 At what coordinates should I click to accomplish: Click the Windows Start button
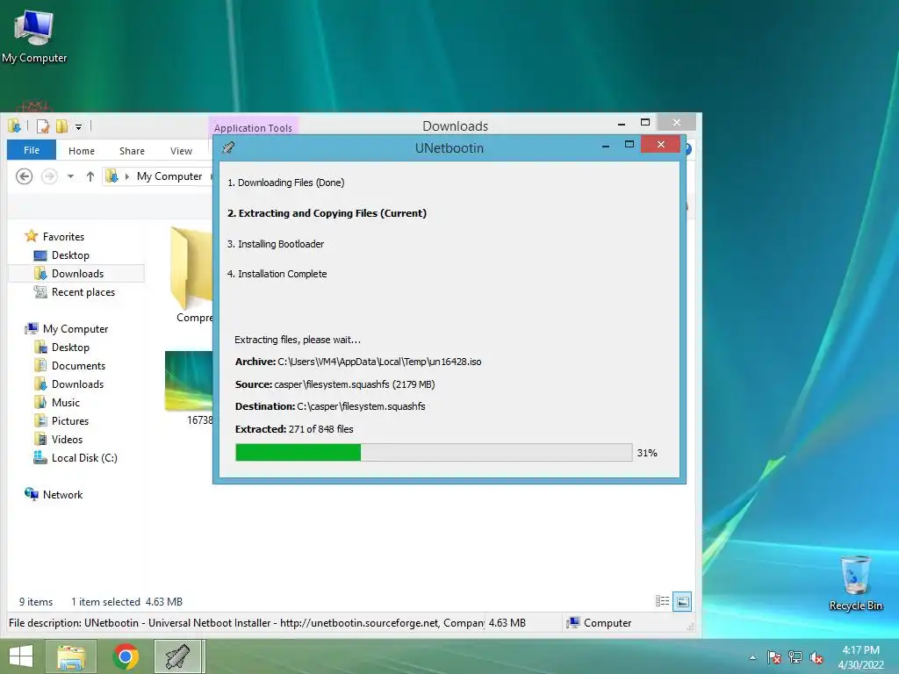point(21,656)
